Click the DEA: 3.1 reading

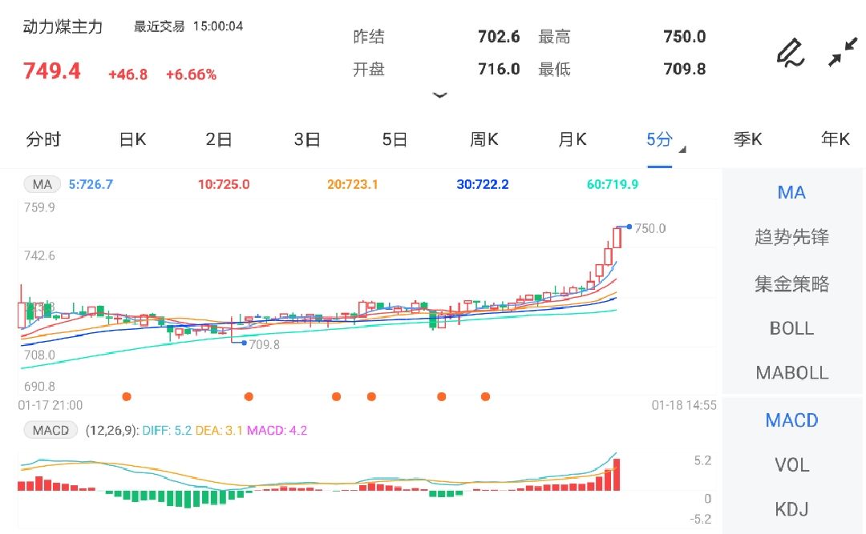tap(219, 430)
